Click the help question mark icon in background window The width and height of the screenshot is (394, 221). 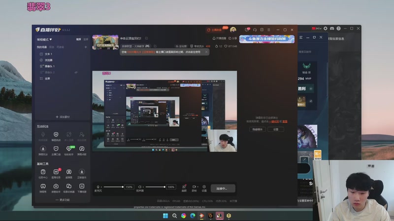pyautogui.click(x=338, y=28)
